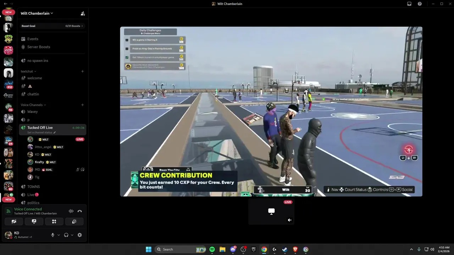Screen dimensions: 454x255
Task: Collapse the textchat category
Action: [28, 71]
